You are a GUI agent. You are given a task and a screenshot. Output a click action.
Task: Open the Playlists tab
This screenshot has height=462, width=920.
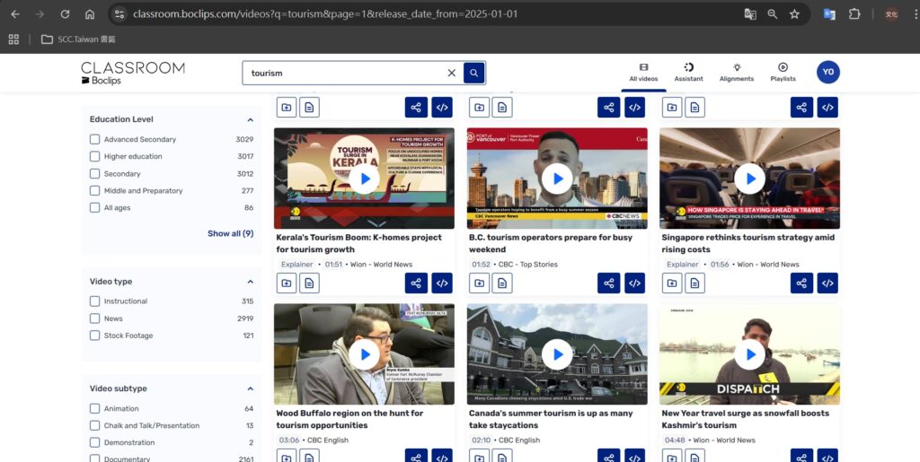(783, 72)
